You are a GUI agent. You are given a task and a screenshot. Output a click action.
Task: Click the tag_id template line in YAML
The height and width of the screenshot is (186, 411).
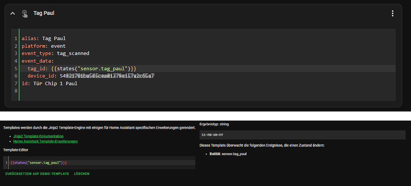coord(84,69)
